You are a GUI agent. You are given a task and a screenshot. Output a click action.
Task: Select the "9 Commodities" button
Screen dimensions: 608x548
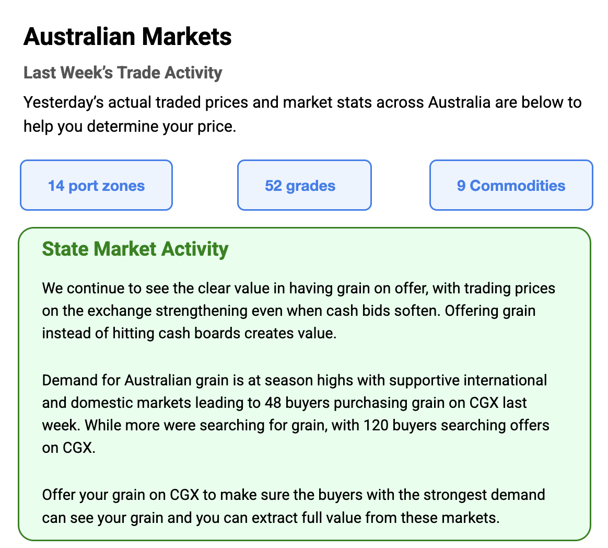tap(511, 186)
